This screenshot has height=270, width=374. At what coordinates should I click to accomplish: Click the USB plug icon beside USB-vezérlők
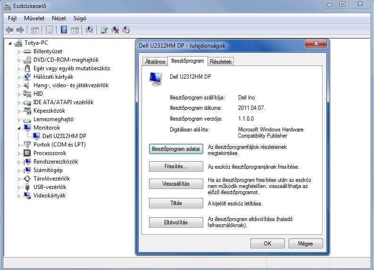click(x=27, y=187)
